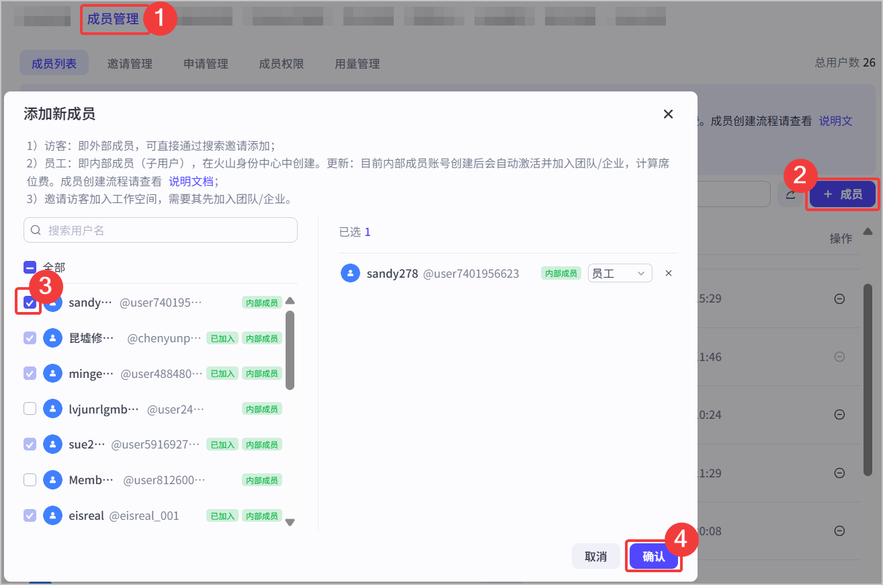Click the topmost circular minus operation icon

839,299
